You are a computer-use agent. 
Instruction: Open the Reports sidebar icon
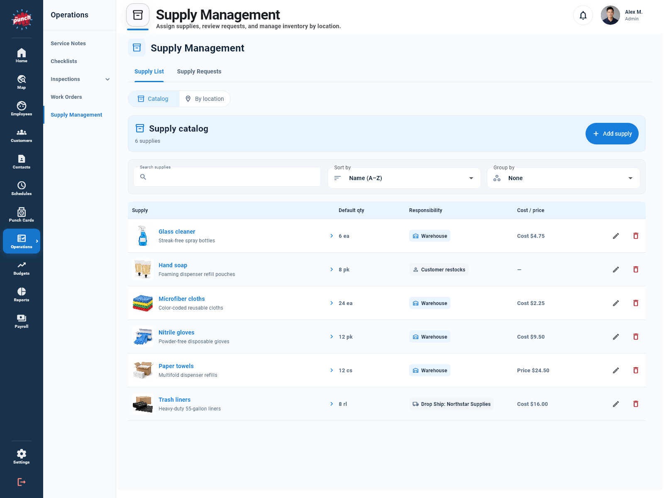tap(22, 294)
